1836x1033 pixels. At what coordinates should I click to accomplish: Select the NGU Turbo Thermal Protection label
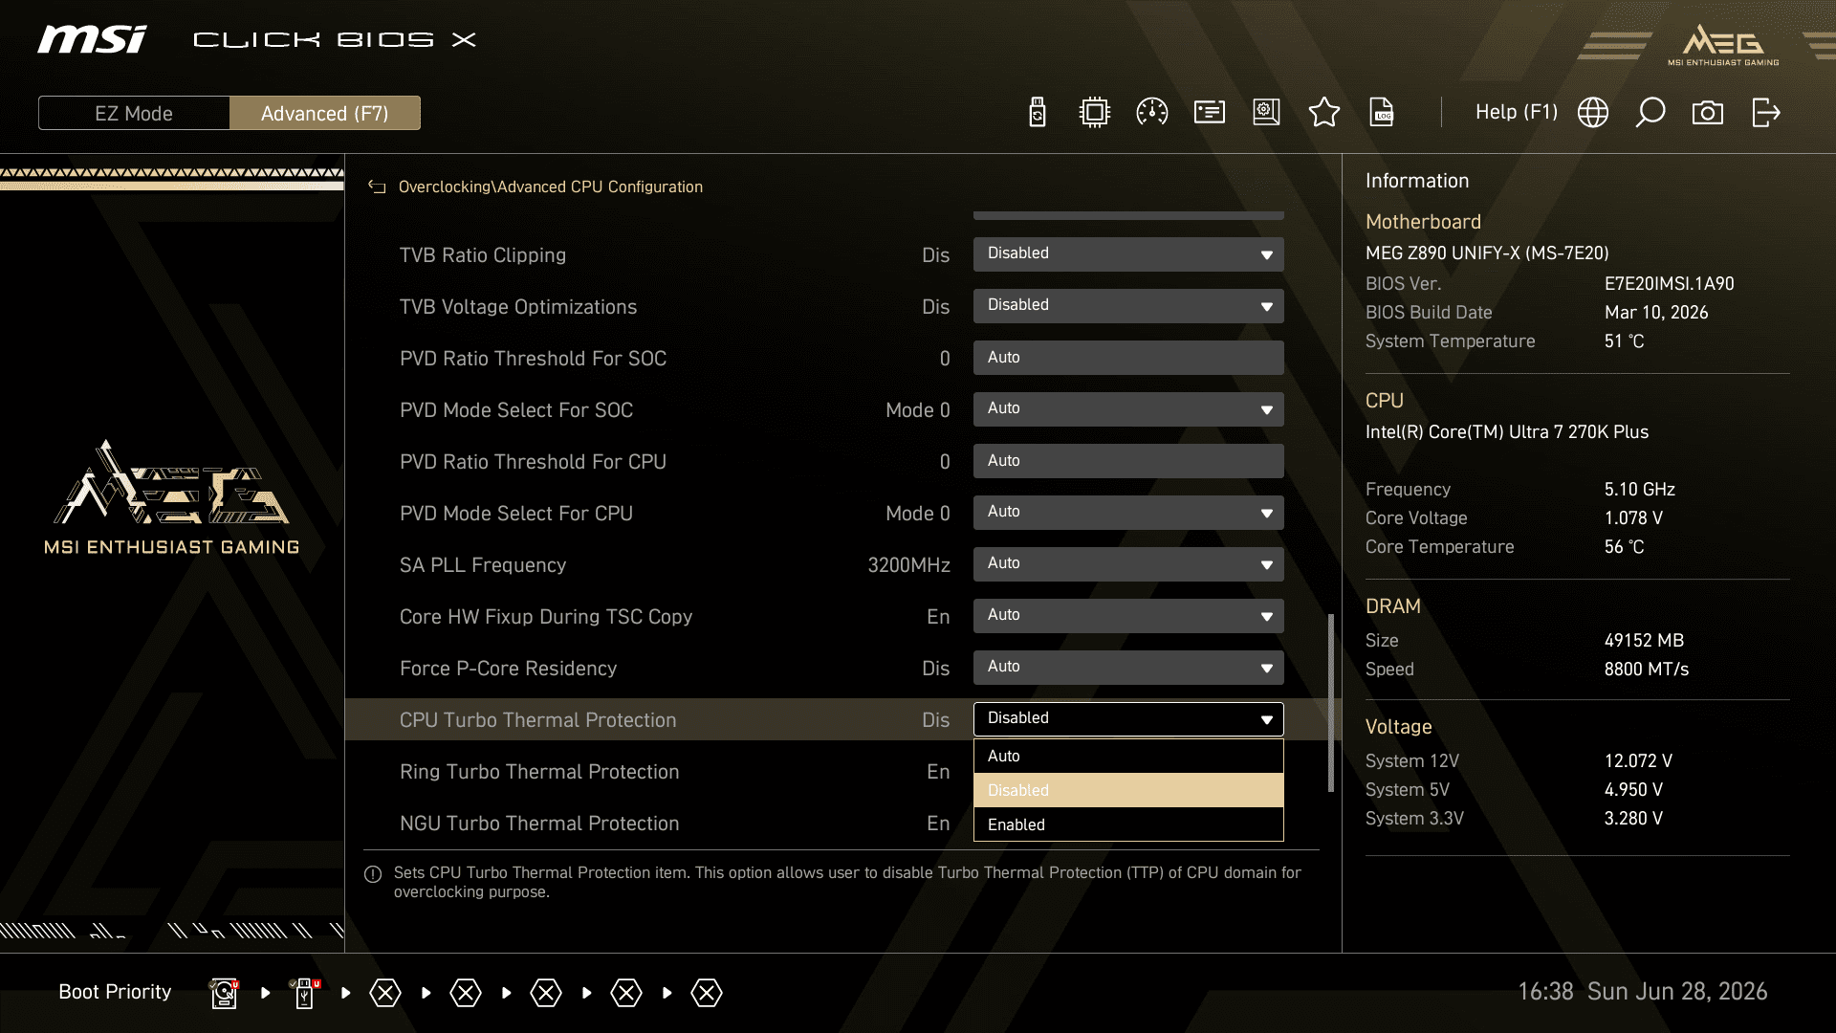[x=539, y=824]
